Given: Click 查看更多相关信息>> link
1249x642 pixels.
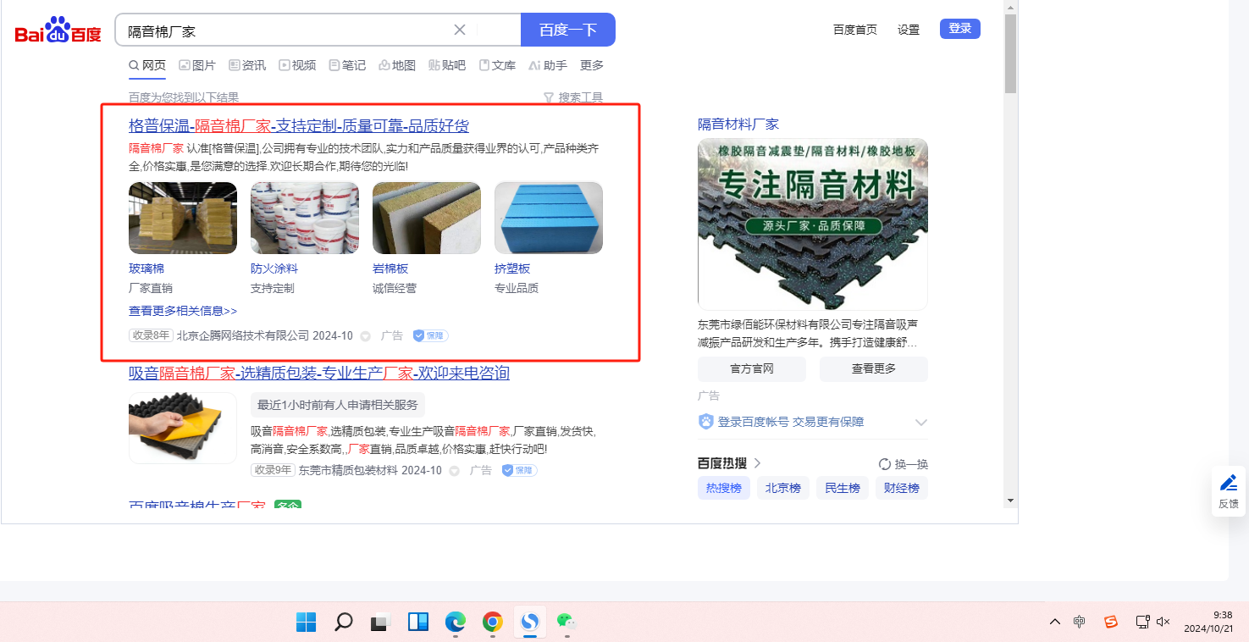Looking at the screenshot, I should click(x=183, y=311).
